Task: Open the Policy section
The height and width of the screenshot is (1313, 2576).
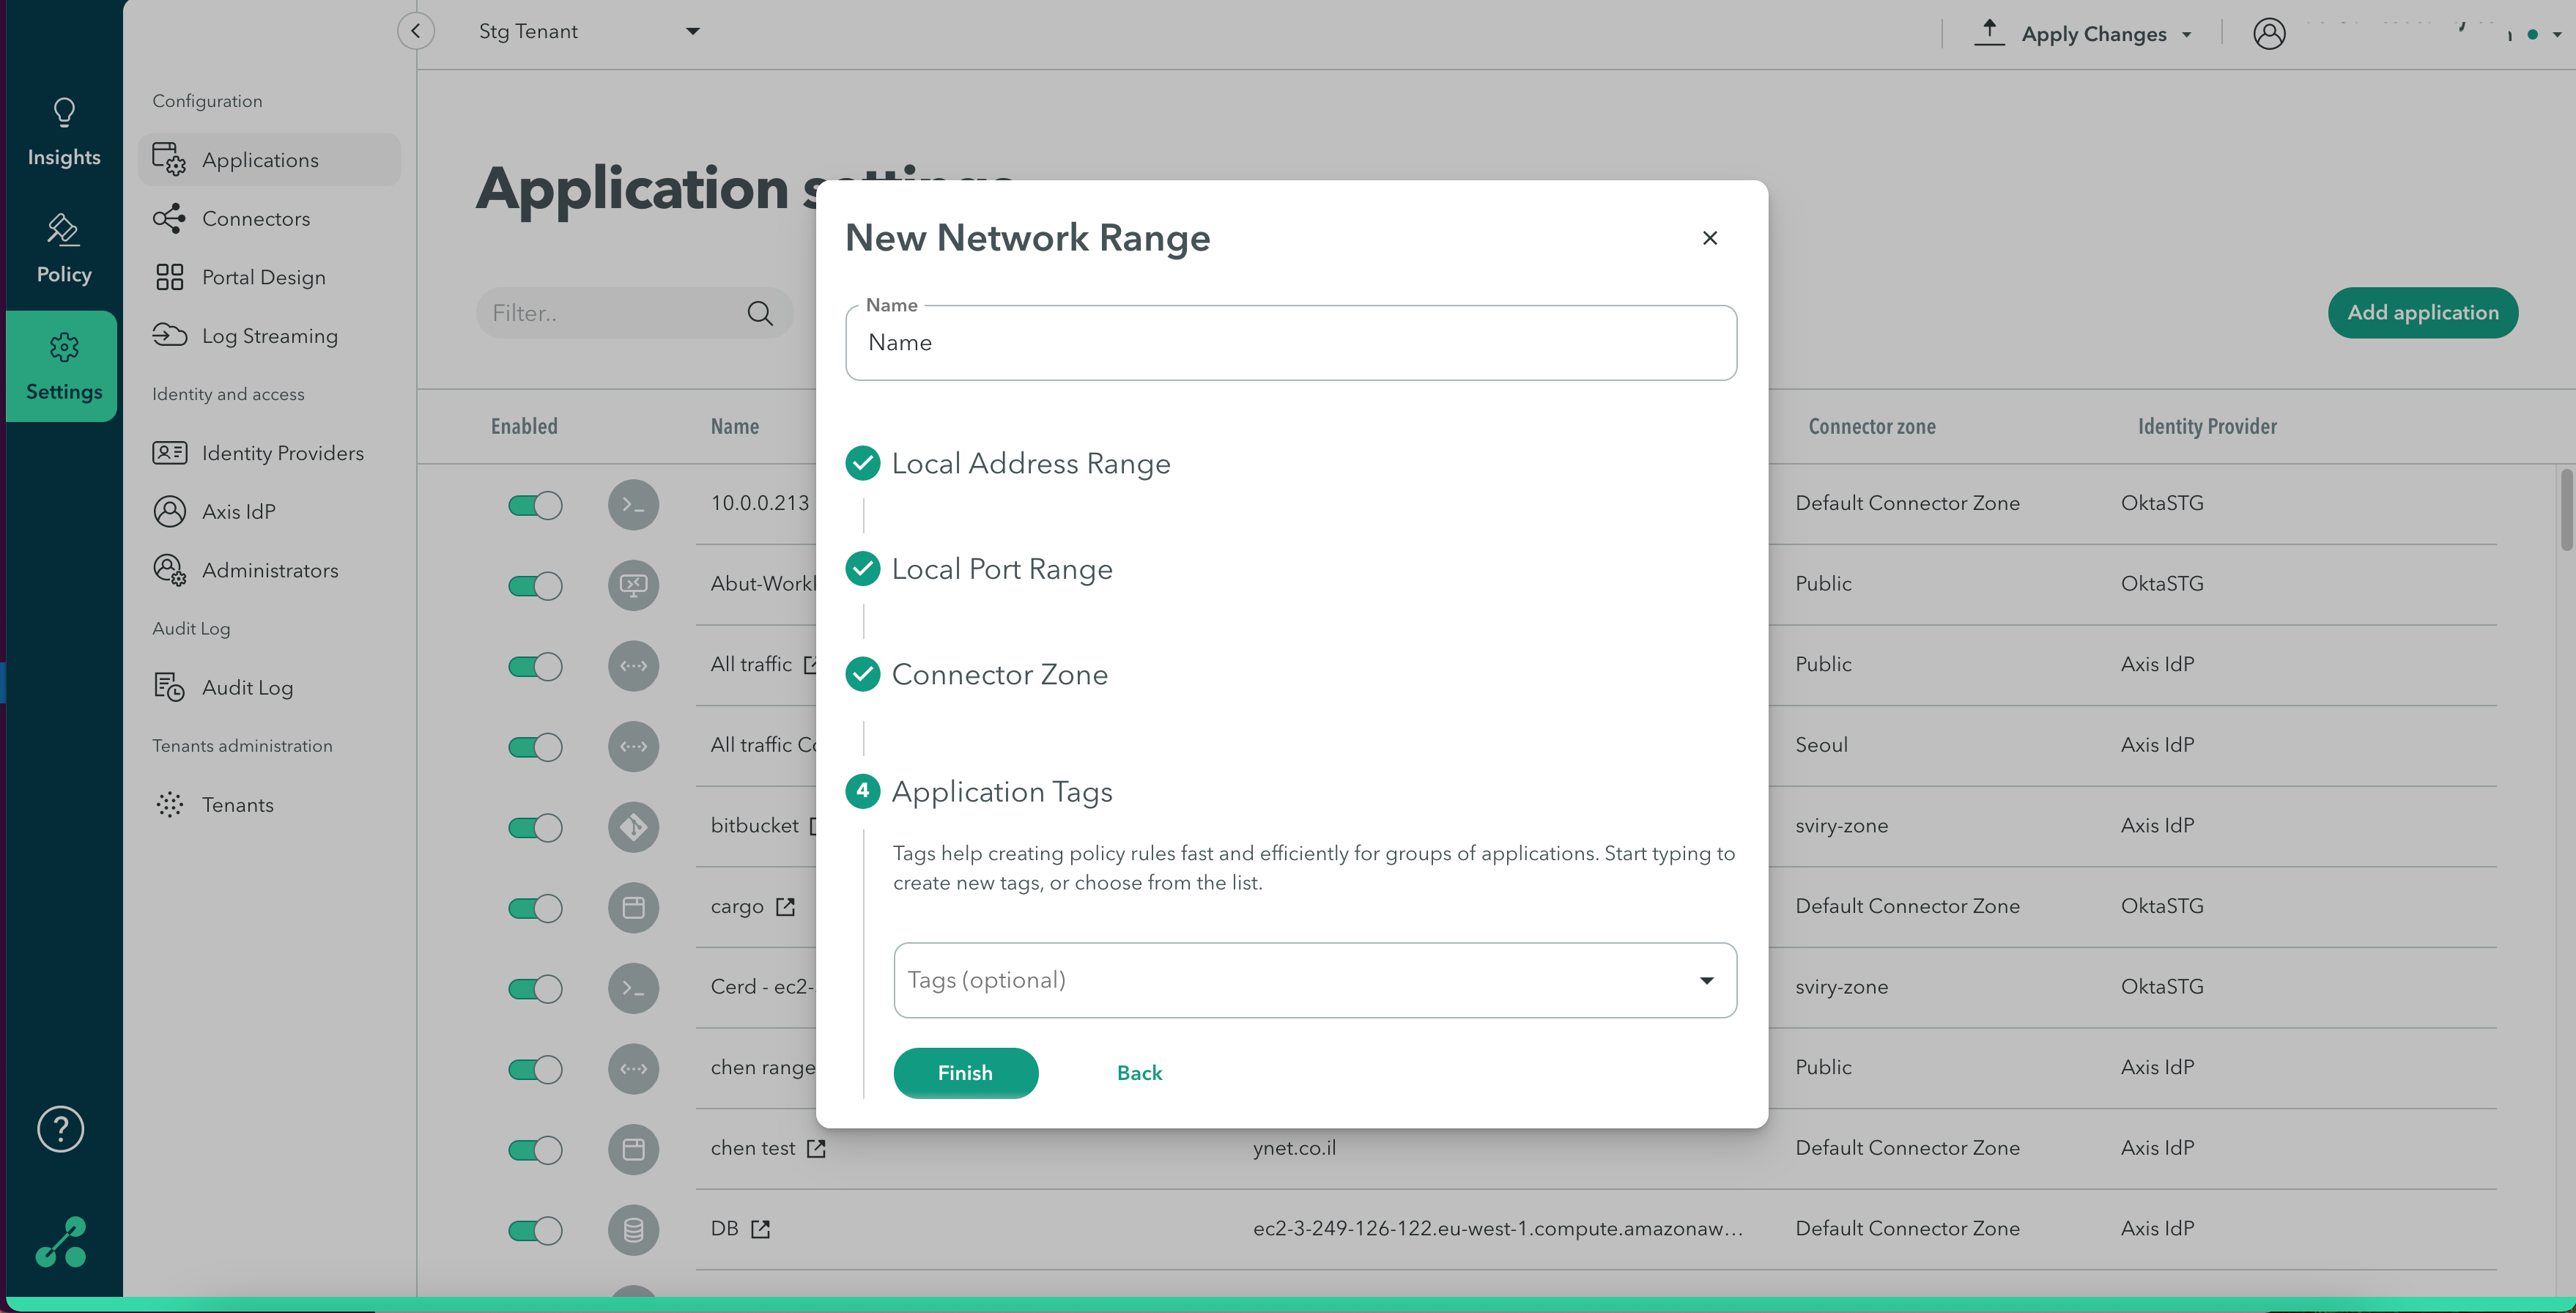Action: (63, 250)
